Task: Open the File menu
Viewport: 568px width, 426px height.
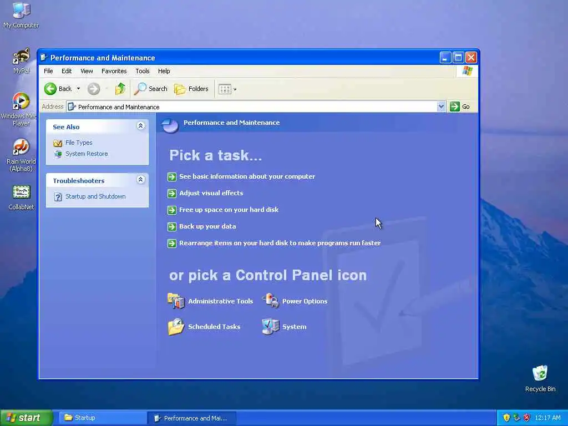Action: (48, 71)
